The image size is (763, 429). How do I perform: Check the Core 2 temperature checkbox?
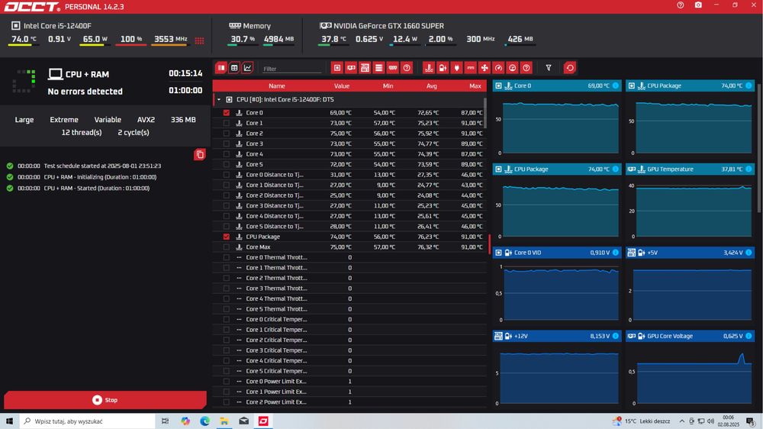click(227, 134)
